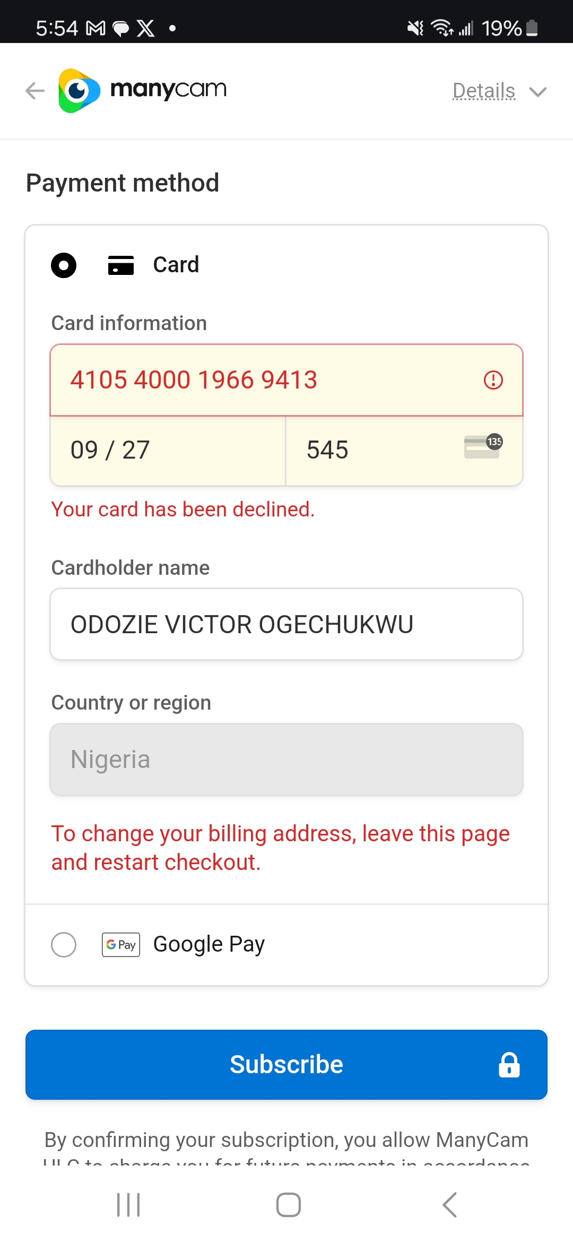Screen dimensions: 573x1242
Task: Select the Google Pay radio button
Action: 64,945
